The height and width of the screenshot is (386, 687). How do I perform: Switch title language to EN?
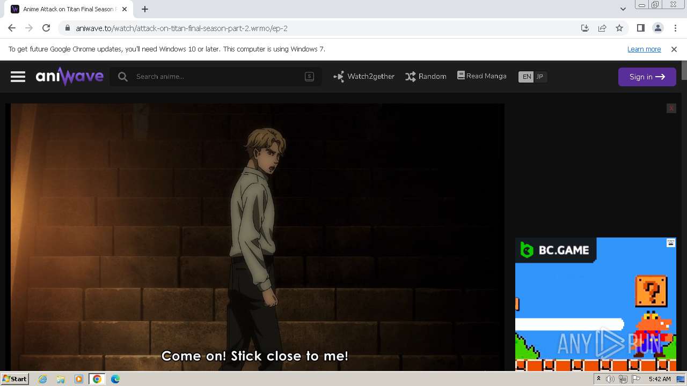[x=527, y=77]
